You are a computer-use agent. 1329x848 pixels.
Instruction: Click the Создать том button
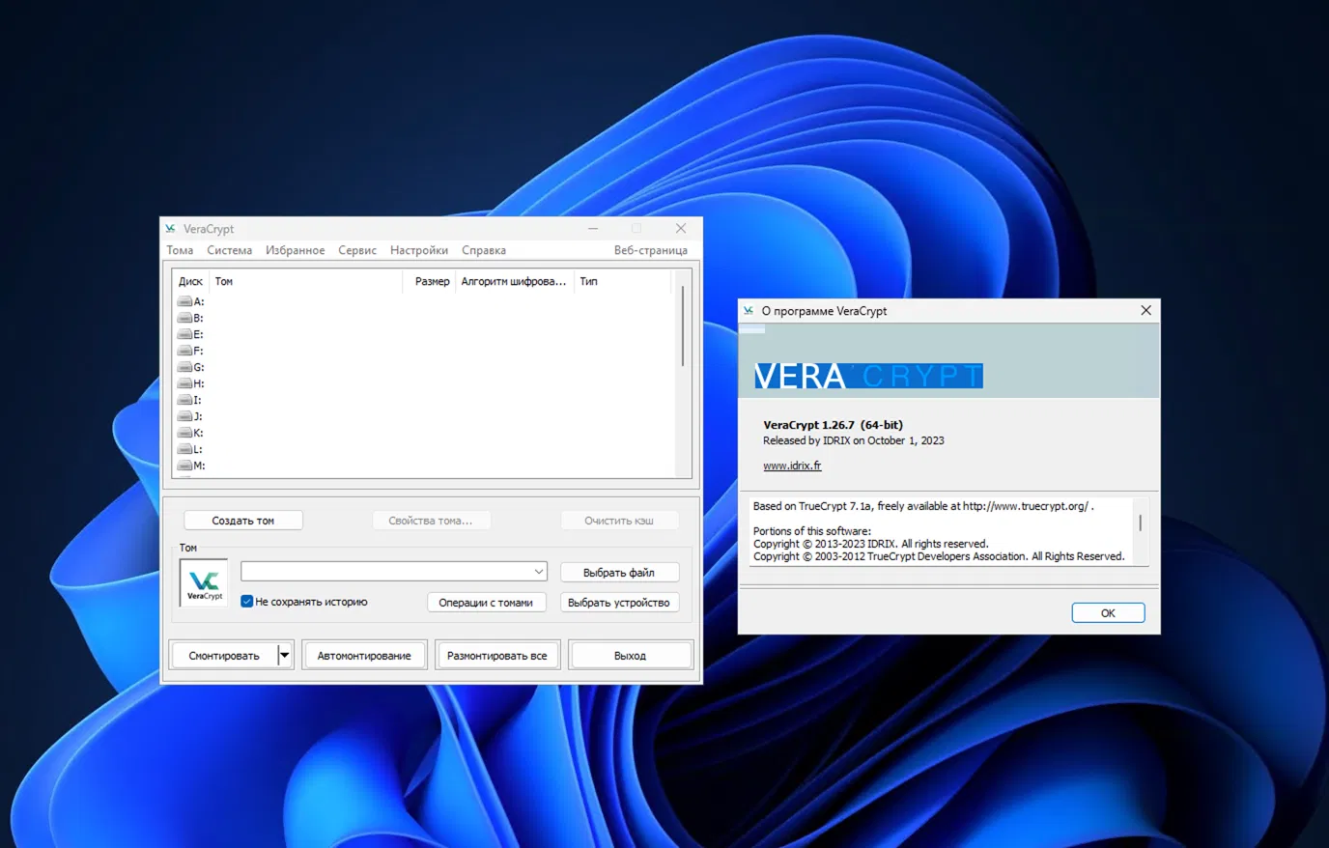coord(243,521)
